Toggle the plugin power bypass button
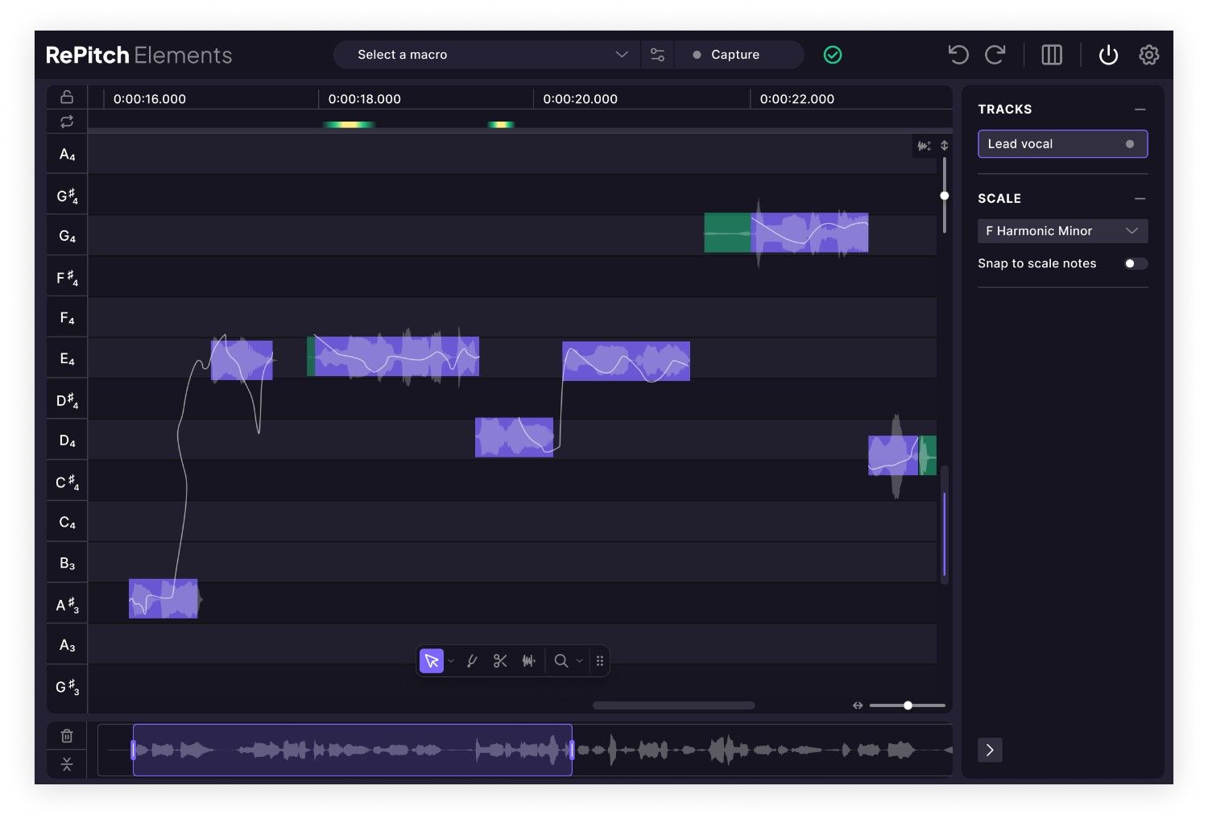This screenshot has height=823, width=1208. click(1108, 55)
